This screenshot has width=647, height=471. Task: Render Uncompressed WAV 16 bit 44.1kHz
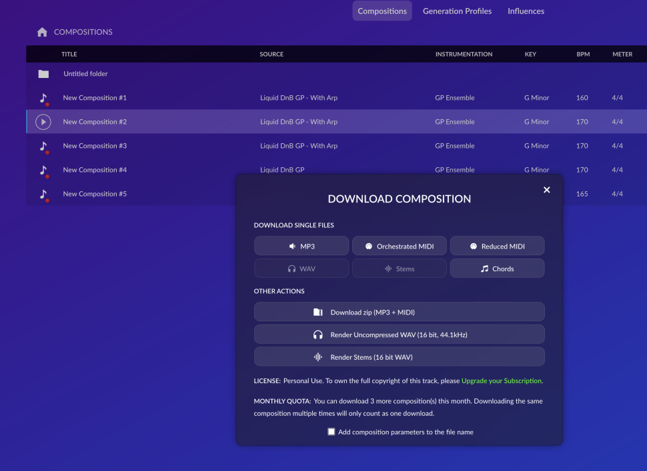(399, 334)
